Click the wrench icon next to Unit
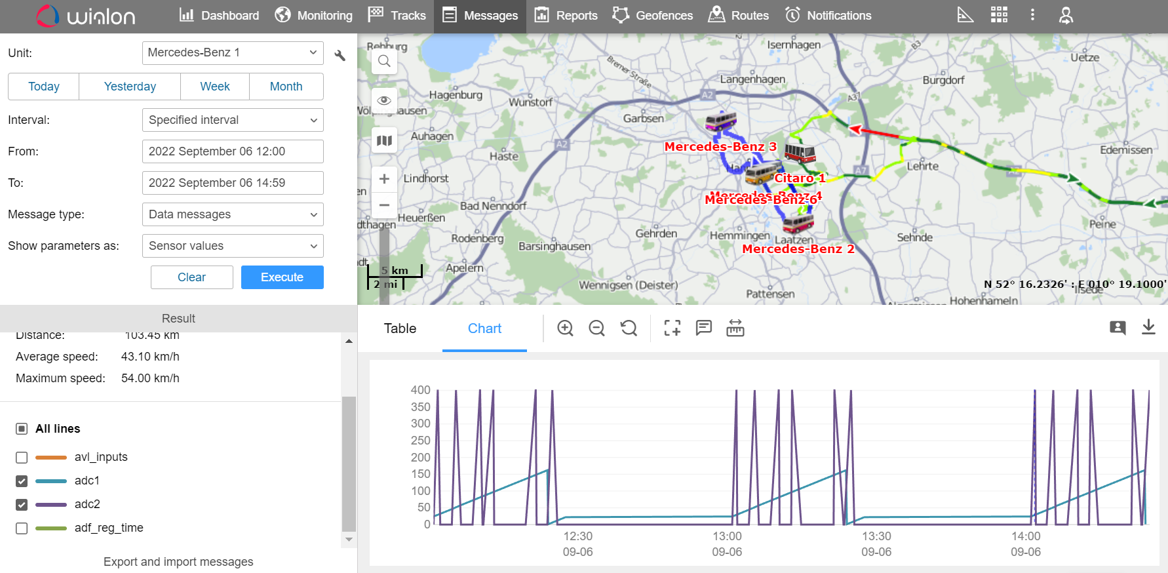Image resolution: width=1168 pixels, height=573 pixels. click(340, 55)
